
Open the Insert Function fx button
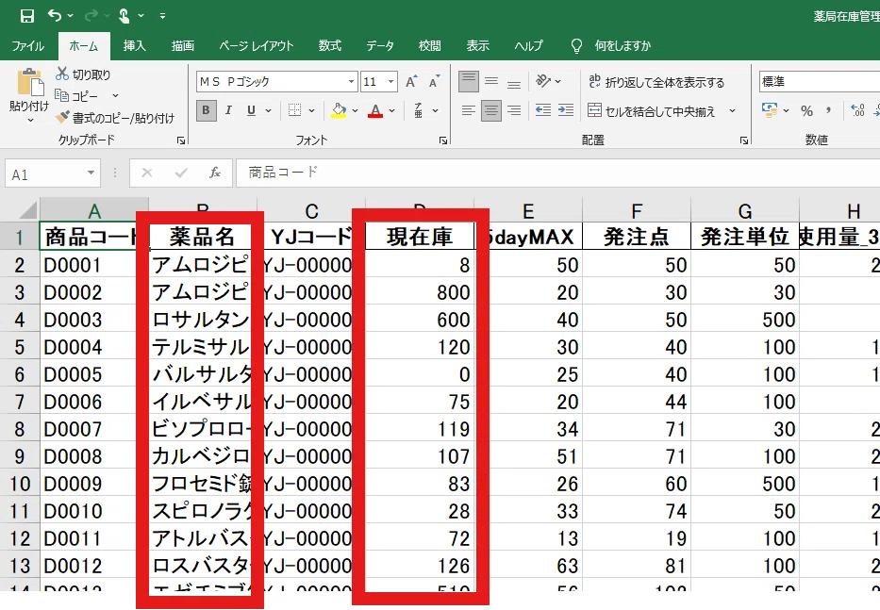click(215, 173)
